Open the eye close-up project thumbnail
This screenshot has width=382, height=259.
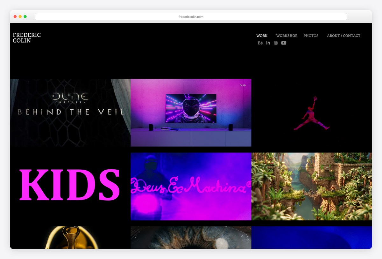pyautogui.click(x=191, y=237)
